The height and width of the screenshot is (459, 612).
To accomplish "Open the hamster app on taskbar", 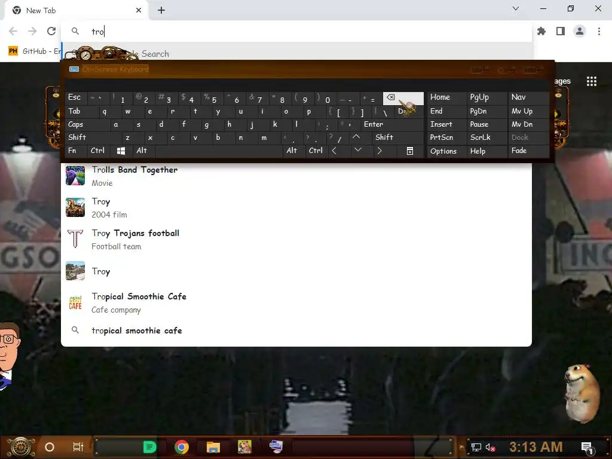I will (244, 446).
